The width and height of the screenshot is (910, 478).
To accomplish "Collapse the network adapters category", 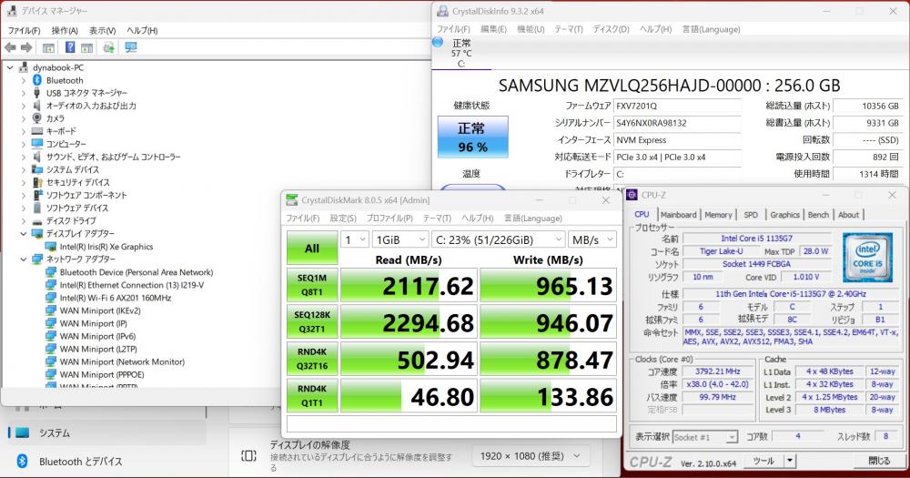I will click(x=24, y=259).
